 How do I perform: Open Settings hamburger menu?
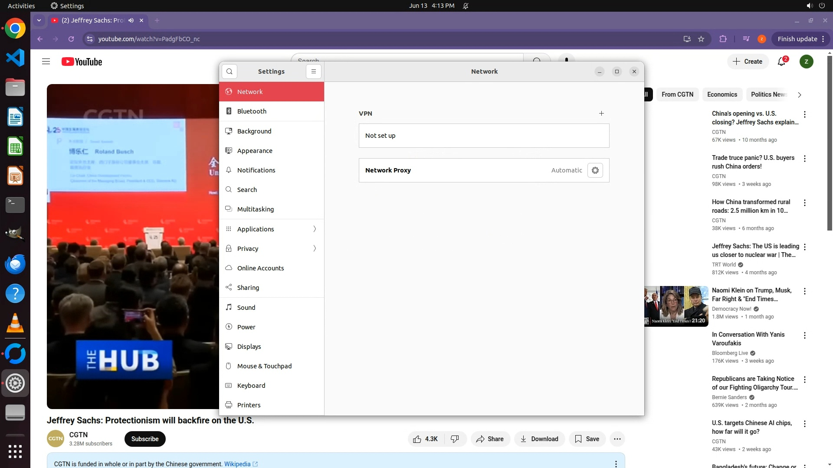point(314,71)
